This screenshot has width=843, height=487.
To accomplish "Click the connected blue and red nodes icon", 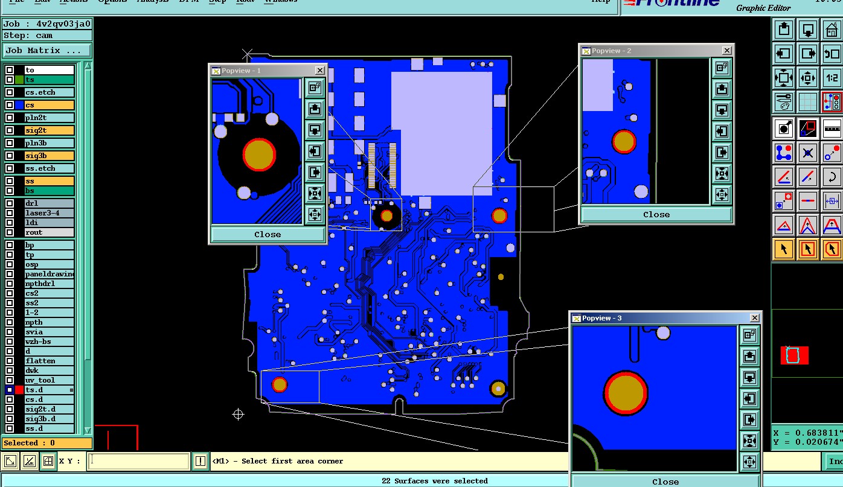I will pyautogui.click(x=783, y=152).
